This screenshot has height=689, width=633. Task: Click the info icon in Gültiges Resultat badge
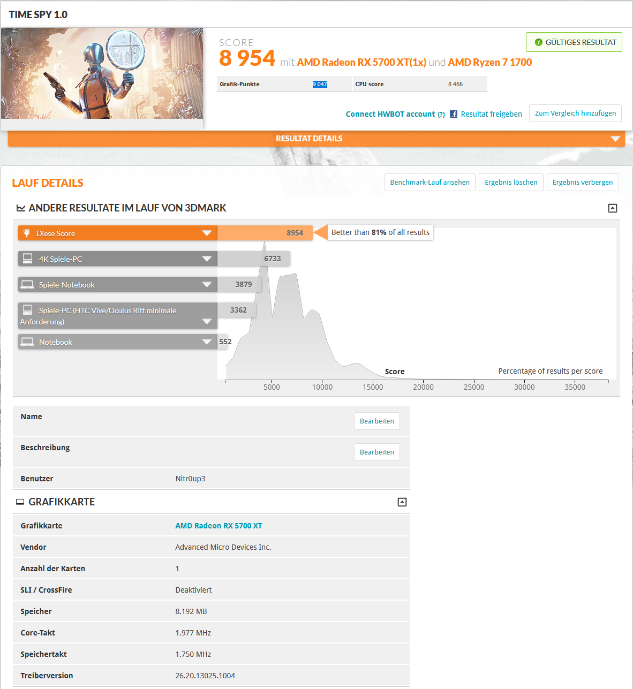click(539, 42)
